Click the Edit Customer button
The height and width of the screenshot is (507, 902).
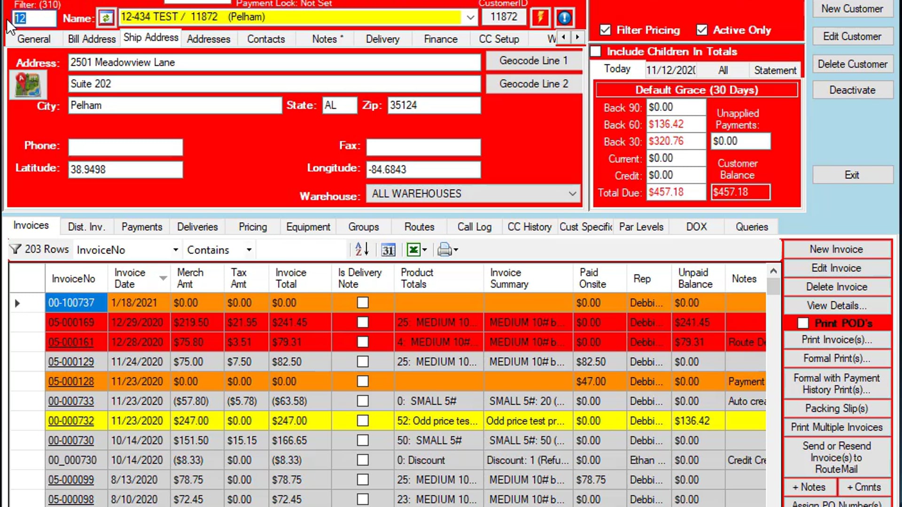(852, 36)
